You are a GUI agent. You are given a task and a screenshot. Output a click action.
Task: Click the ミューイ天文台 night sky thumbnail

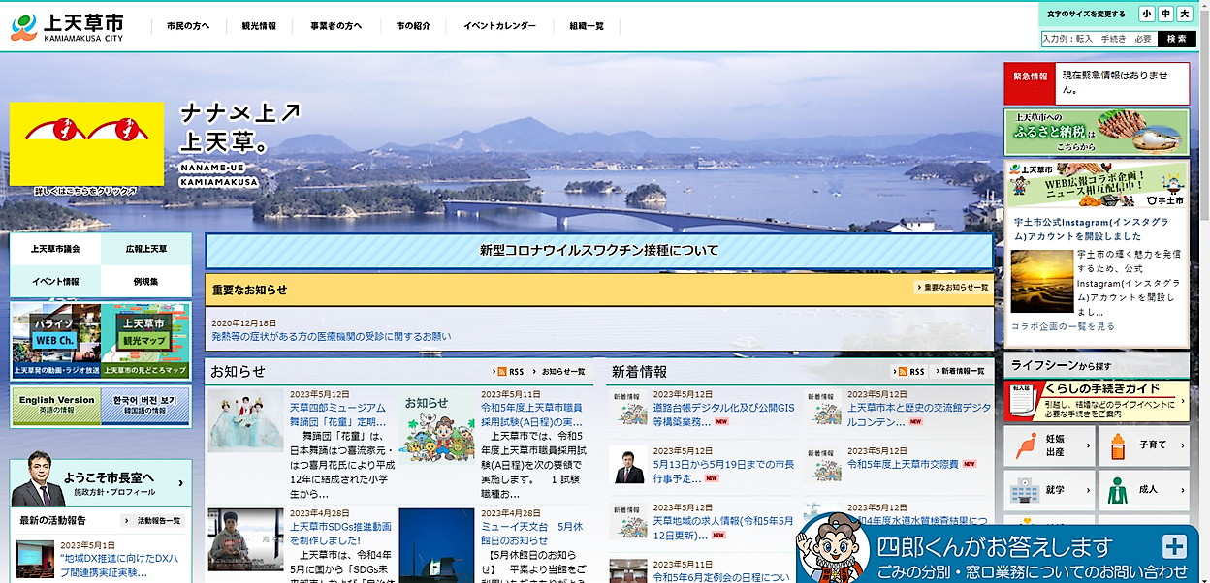436,544
